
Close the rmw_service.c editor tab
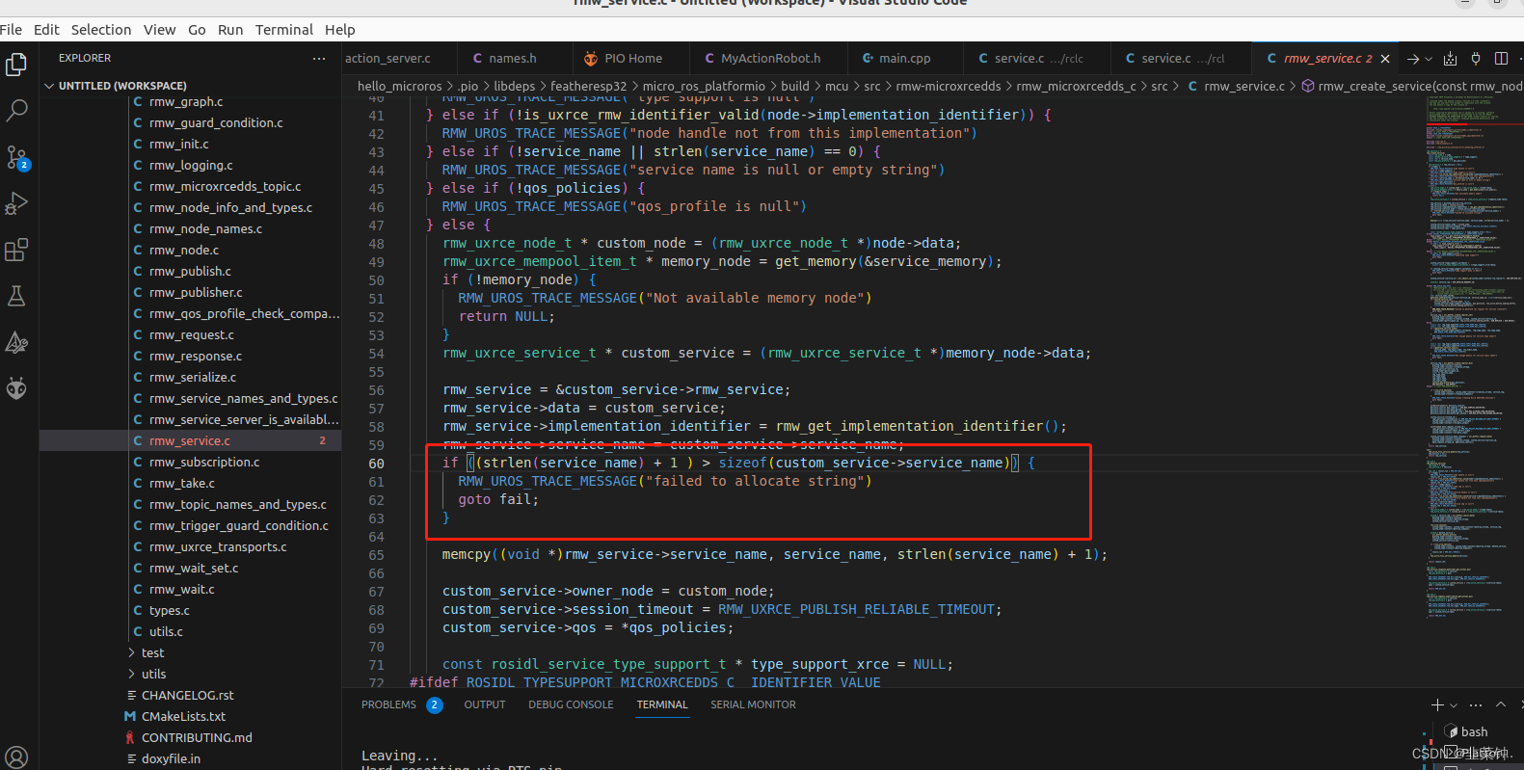click(x=1385, y=59)
